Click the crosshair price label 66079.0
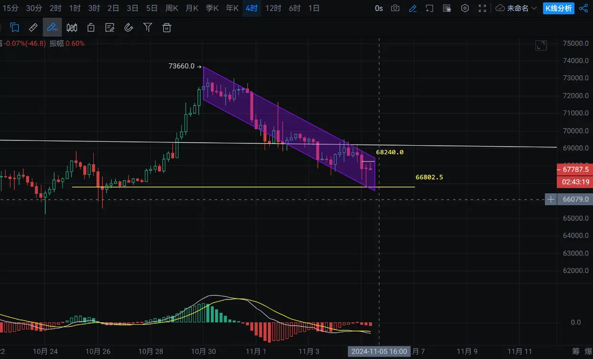Screen dimensions: 593x359 [575, 199]
